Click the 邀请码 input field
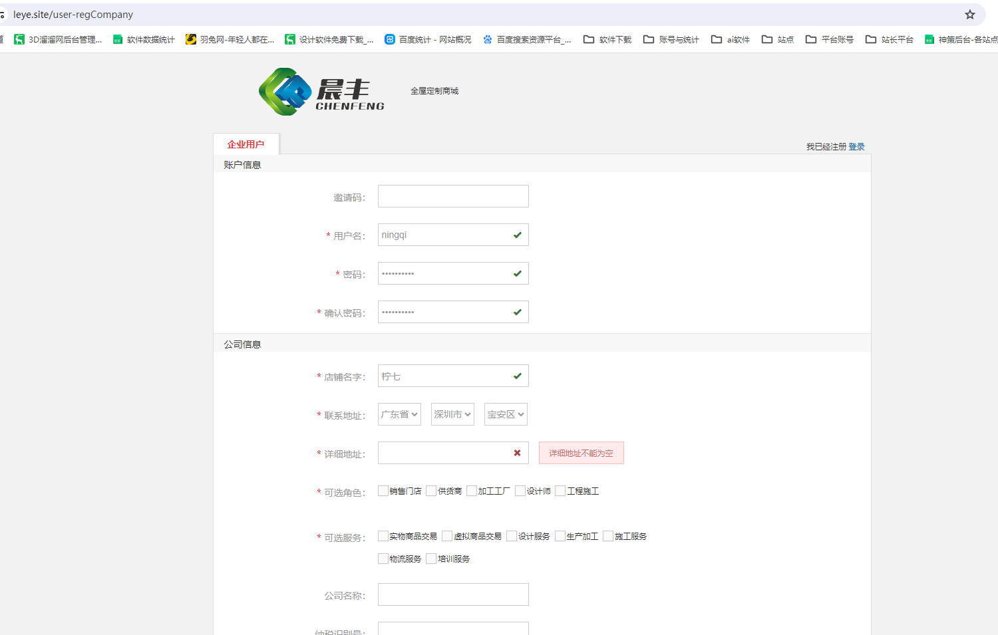 453,196
